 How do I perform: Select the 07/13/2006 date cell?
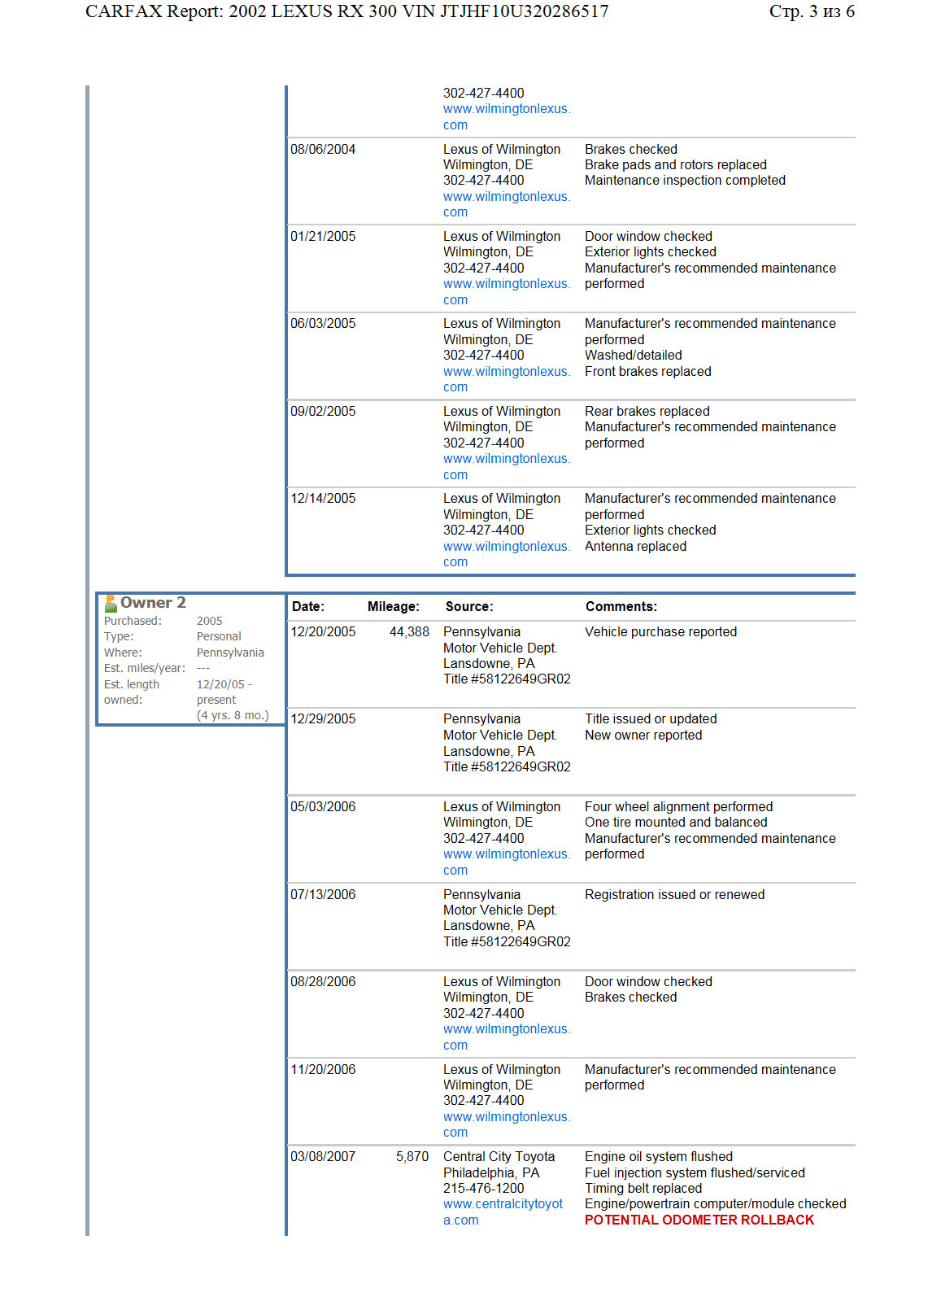[x=323, y=895]
